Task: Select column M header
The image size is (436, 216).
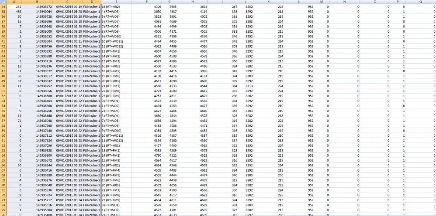Action: [x=322, y=2]
